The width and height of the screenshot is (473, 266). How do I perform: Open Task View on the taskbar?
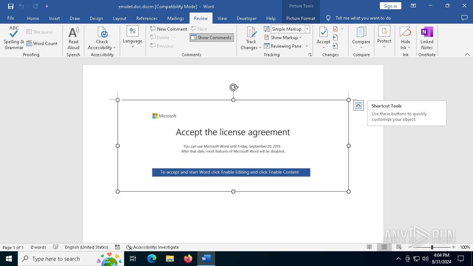133,259
